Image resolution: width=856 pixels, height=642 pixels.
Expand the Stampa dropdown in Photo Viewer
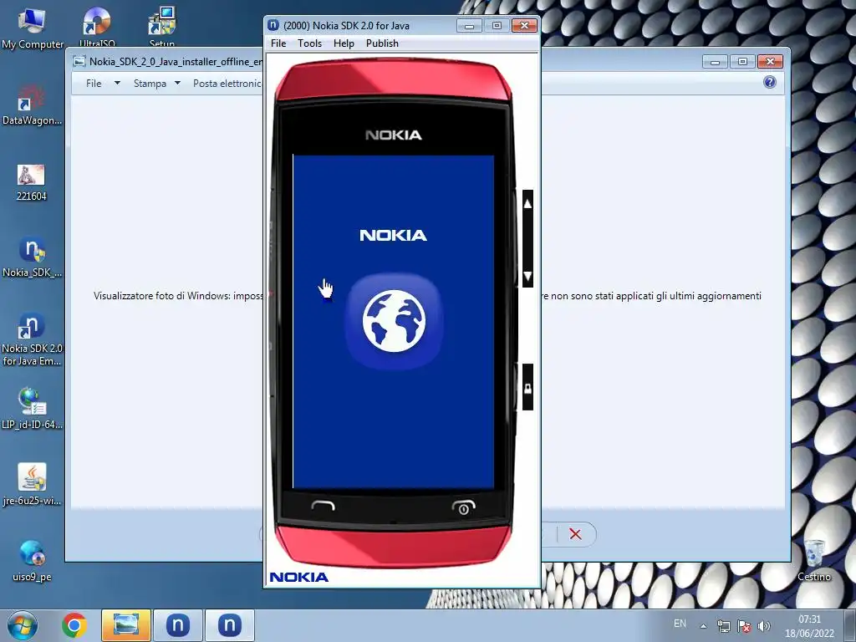(156, 83)
